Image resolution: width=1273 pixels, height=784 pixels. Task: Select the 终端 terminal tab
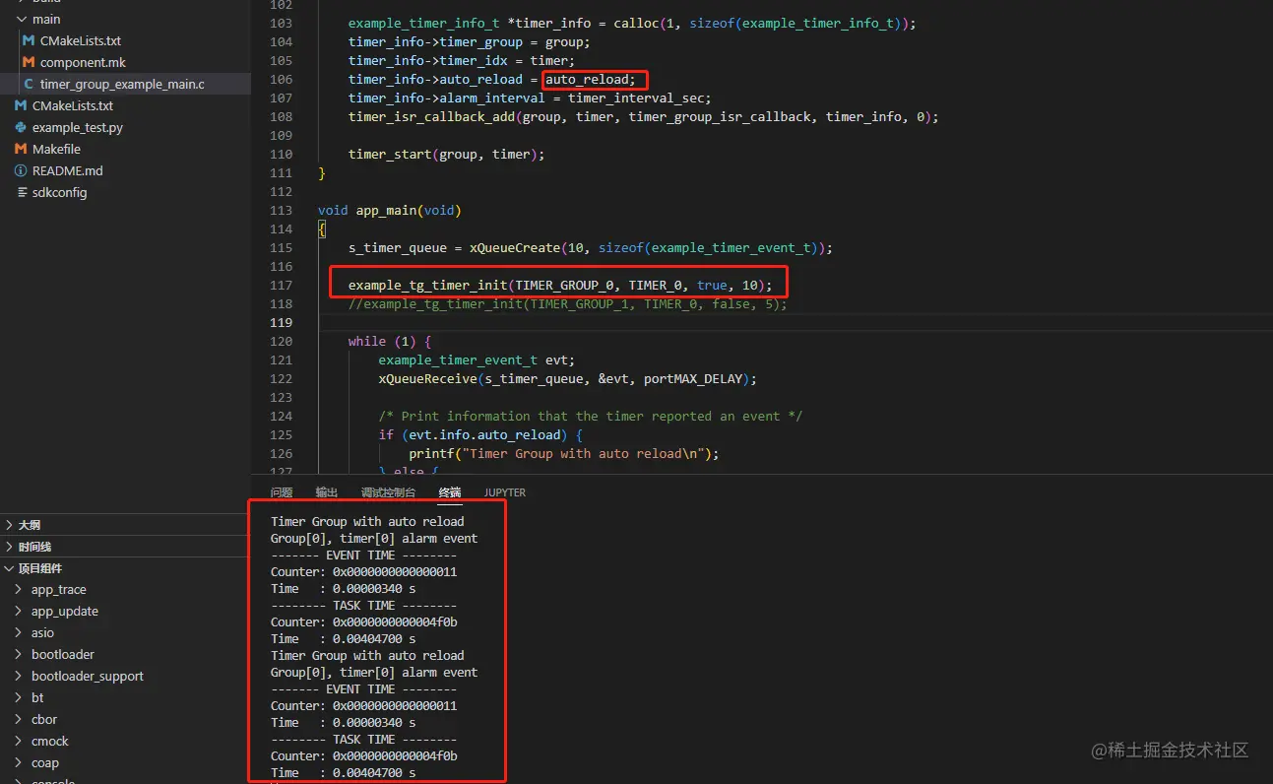450,492
